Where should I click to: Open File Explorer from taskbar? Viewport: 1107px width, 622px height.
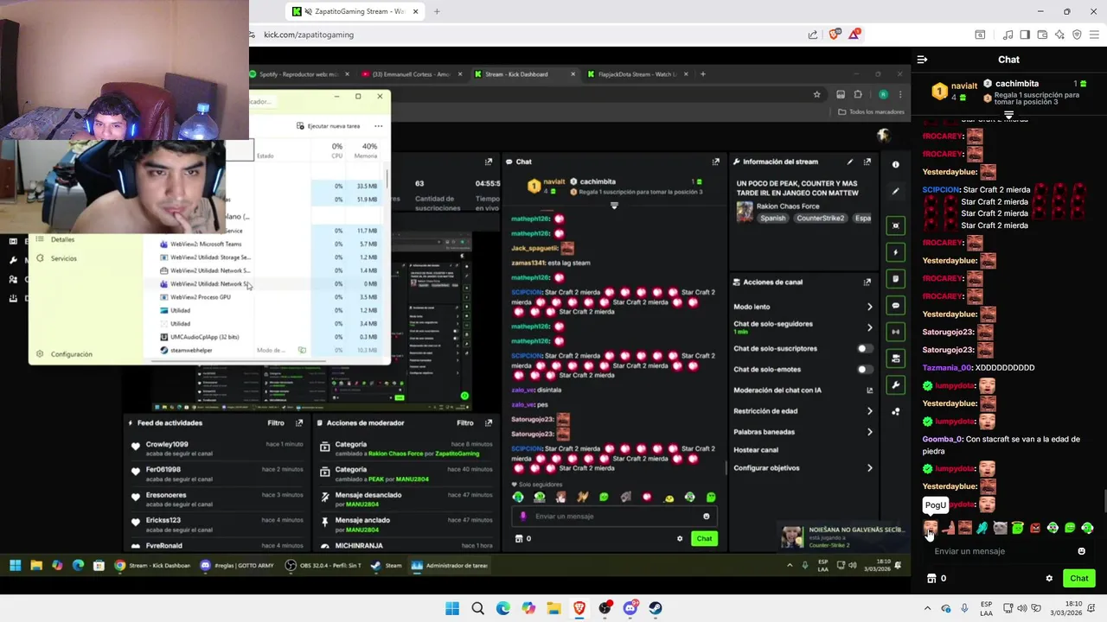pos(553,608)
